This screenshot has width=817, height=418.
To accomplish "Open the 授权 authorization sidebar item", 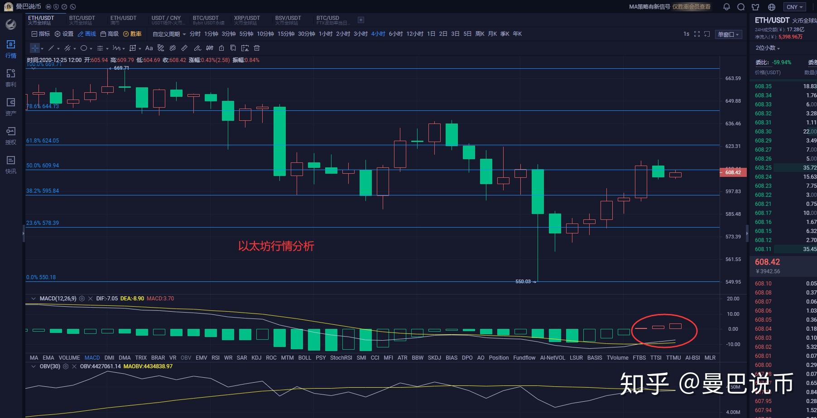I will click(11, 136).
